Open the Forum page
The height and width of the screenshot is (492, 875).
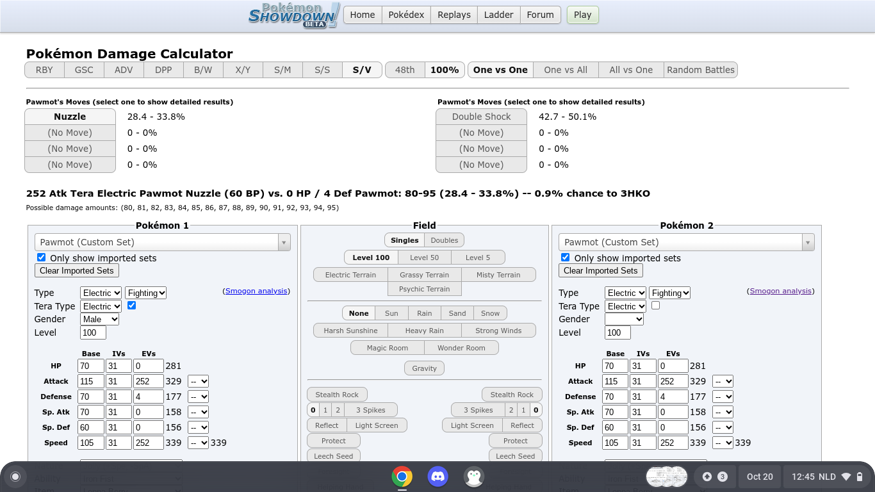tap(541, 15)
